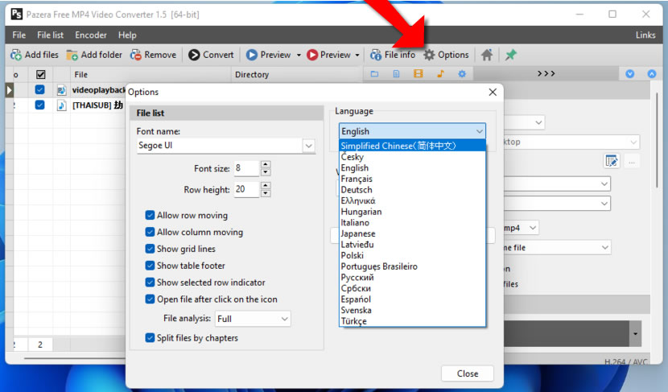Image resolution: width=668 pixels, height=392 pixels.
Task: Toggle Split files by chapters
Action: point(150,338)
